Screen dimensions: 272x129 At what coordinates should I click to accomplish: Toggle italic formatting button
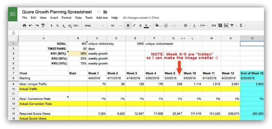tap(134, 25)
